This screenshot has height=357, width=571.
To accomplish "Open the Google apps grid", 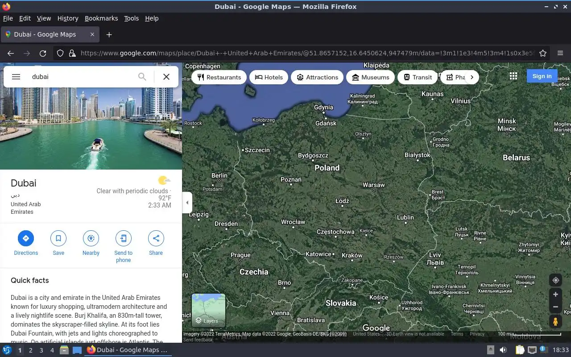I will [x=513, y=76].
